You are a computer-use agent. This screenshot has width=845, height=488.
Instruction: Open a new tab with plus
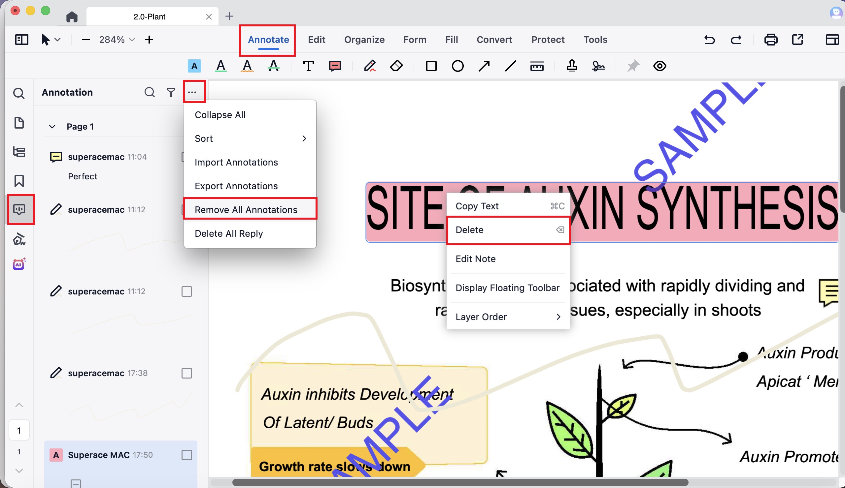229,16
